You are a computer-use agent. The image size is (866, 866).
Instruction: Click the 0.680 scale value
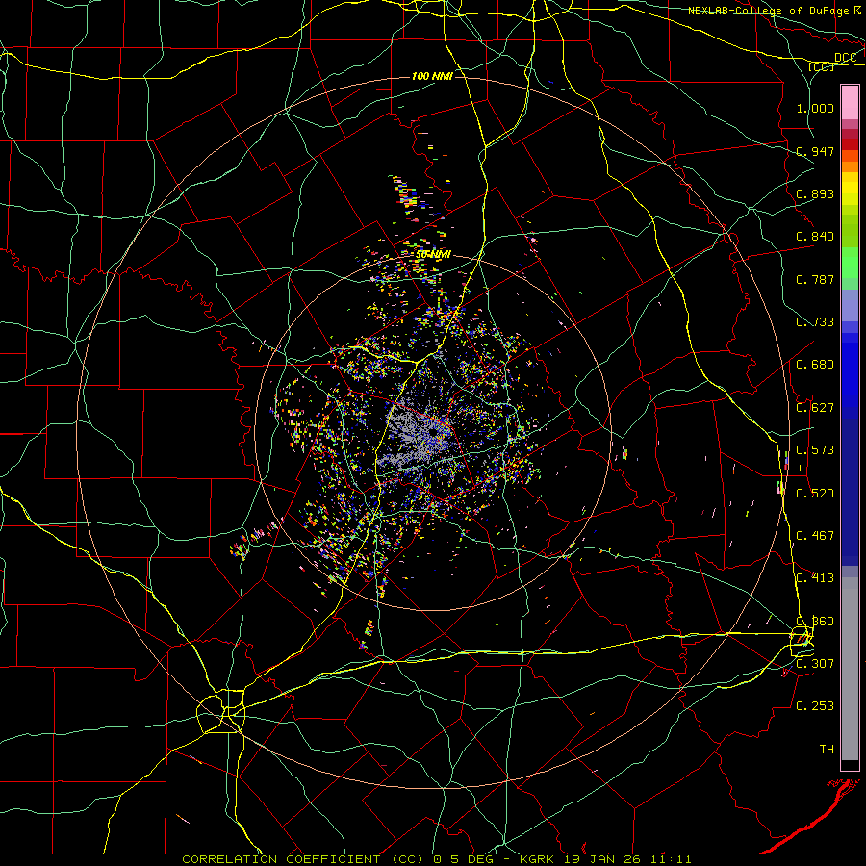[x=815, y=365]
